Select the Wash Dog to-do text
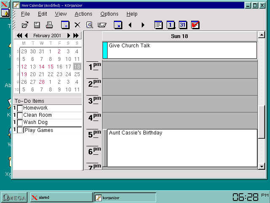Viewport: 270px width, 203px height. [35, 122]
